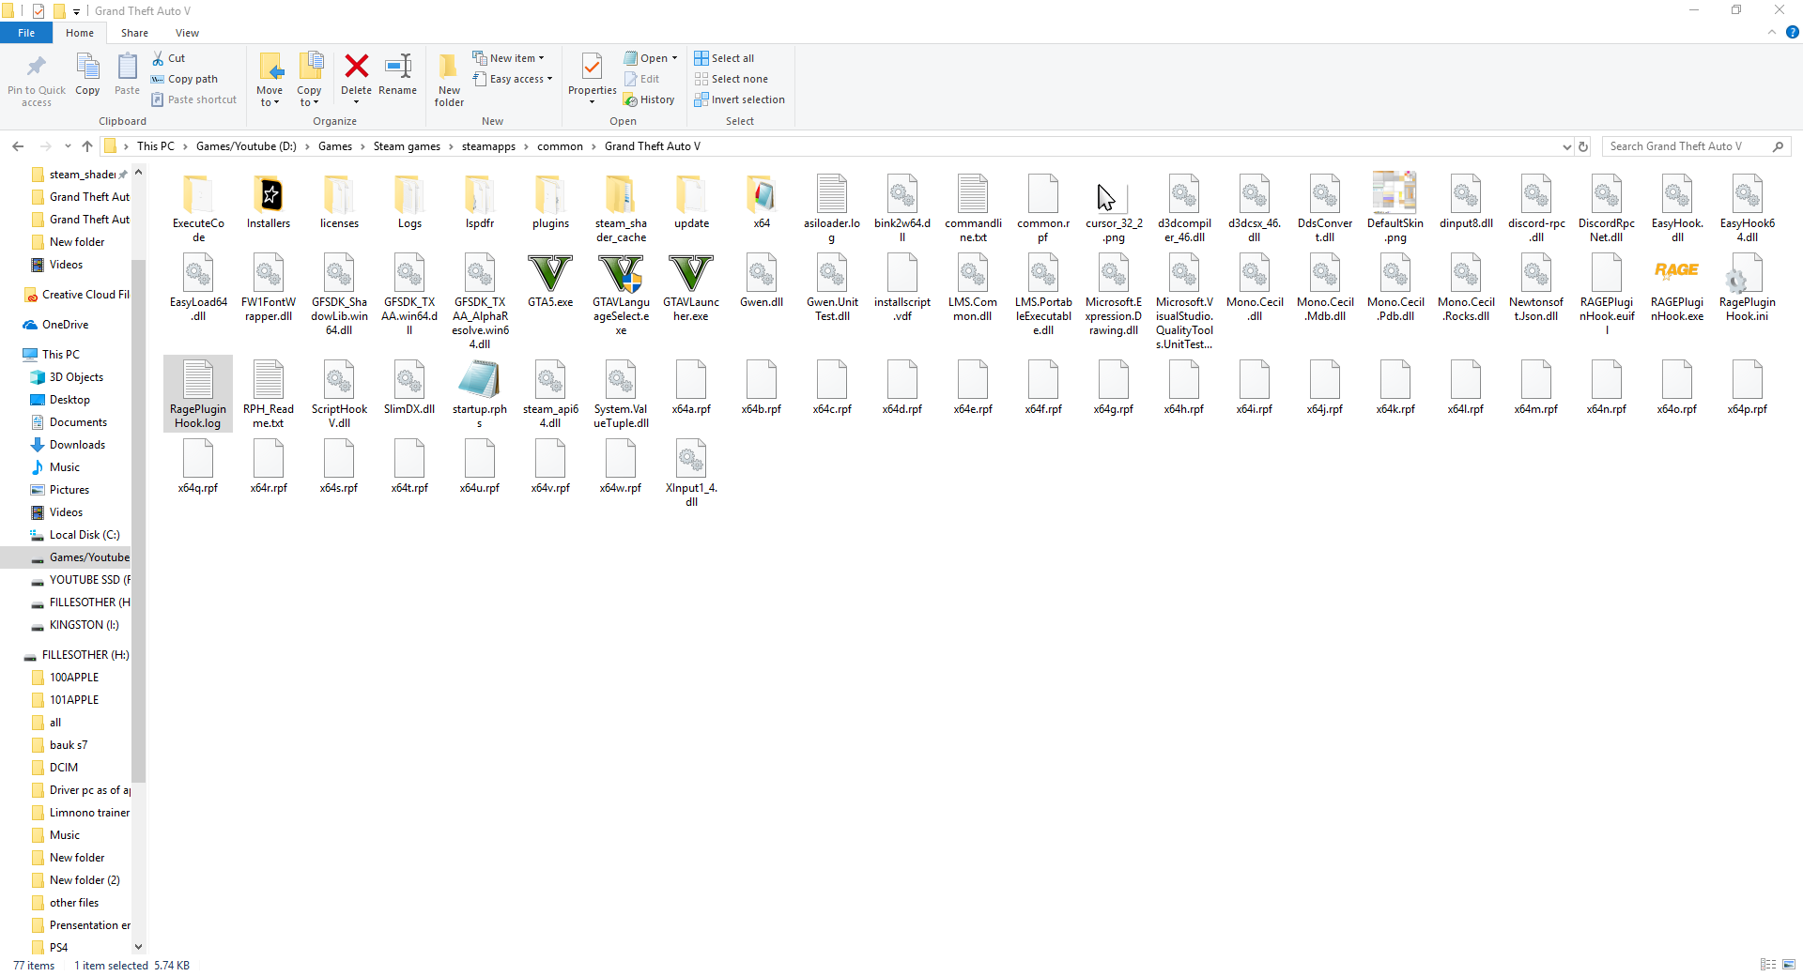This screenshot has width=1803, height=976.
Task: Select the plugins folder
Action: 550,202
